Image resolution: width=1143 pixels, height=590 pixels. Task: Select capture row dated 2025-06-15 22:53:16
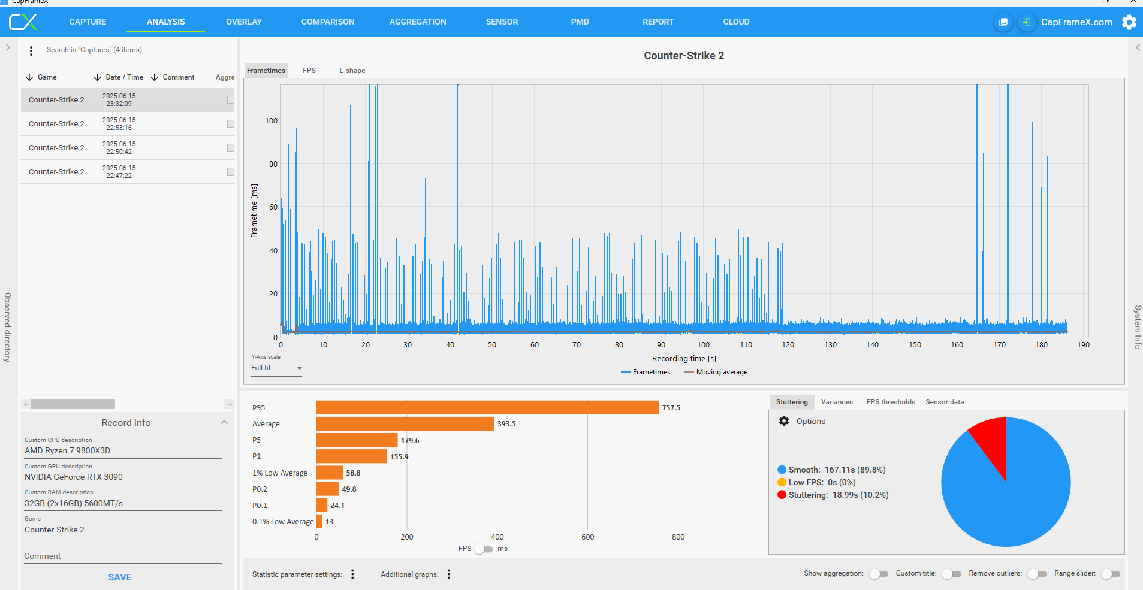click(128, 124)
